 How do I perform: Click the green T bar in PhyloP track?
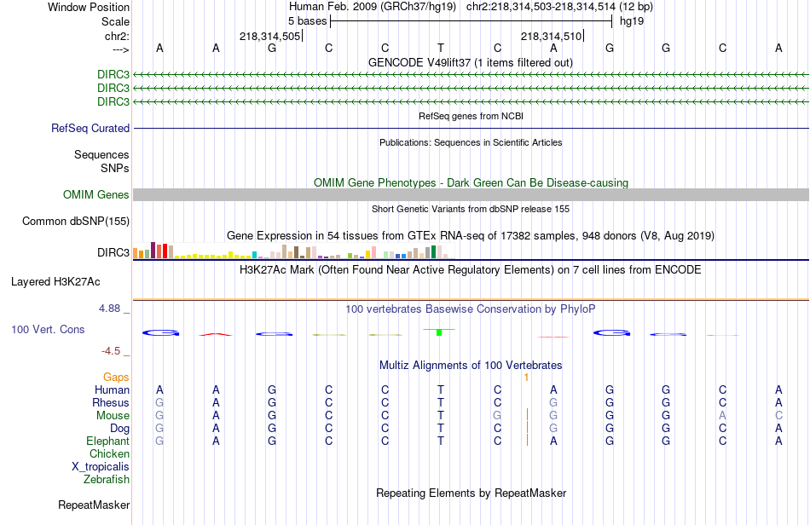tap(439, 332)
